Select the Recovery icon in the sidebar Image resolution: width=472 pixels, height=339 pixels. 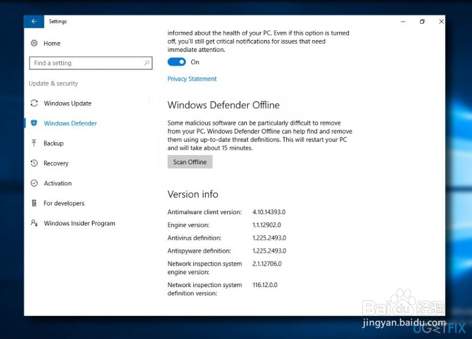[34, 163]
